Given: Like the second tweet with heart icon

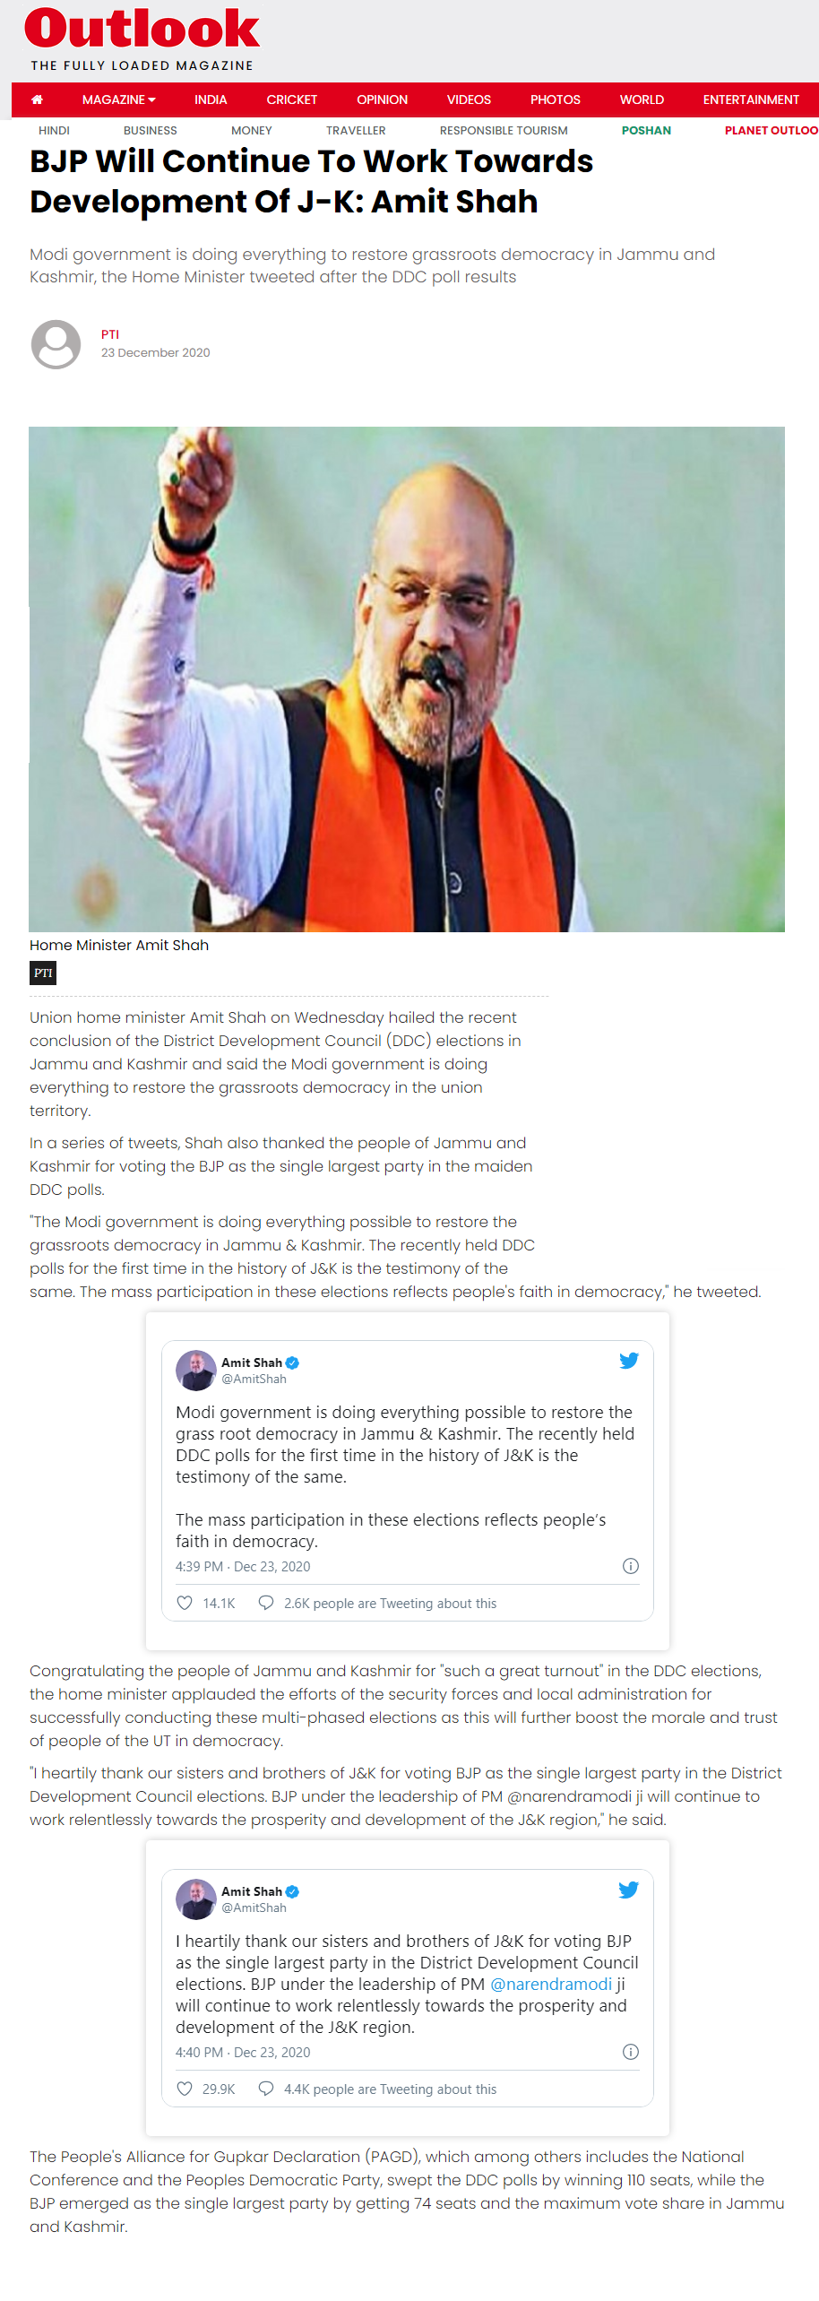Looking at the screenshot, I should coord(185,2089).
